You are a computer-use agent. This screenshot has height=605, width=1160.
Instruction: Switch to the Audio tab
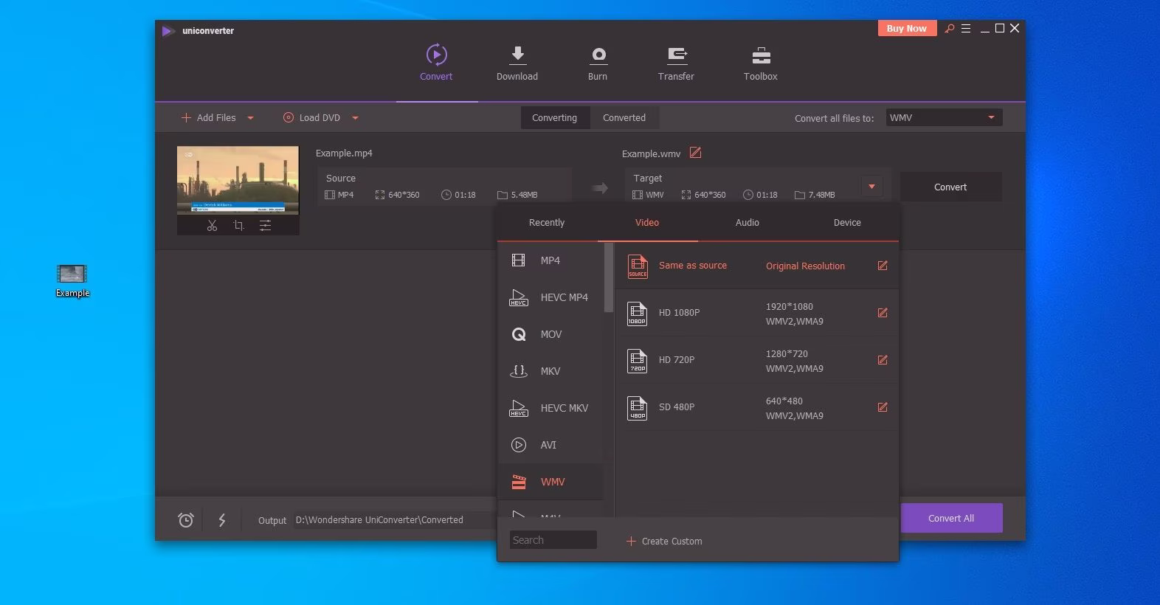point(748,223)
